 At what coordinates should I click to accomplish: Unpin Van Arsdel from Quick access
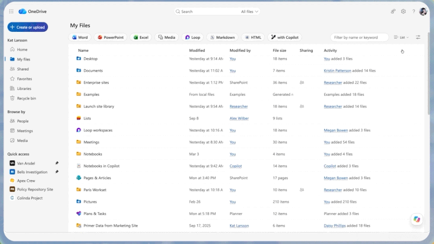pos(57,163)
